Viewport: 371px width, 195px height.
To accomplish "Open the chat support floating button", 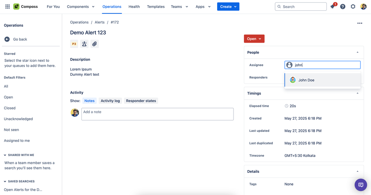I will tap(361, 185).
